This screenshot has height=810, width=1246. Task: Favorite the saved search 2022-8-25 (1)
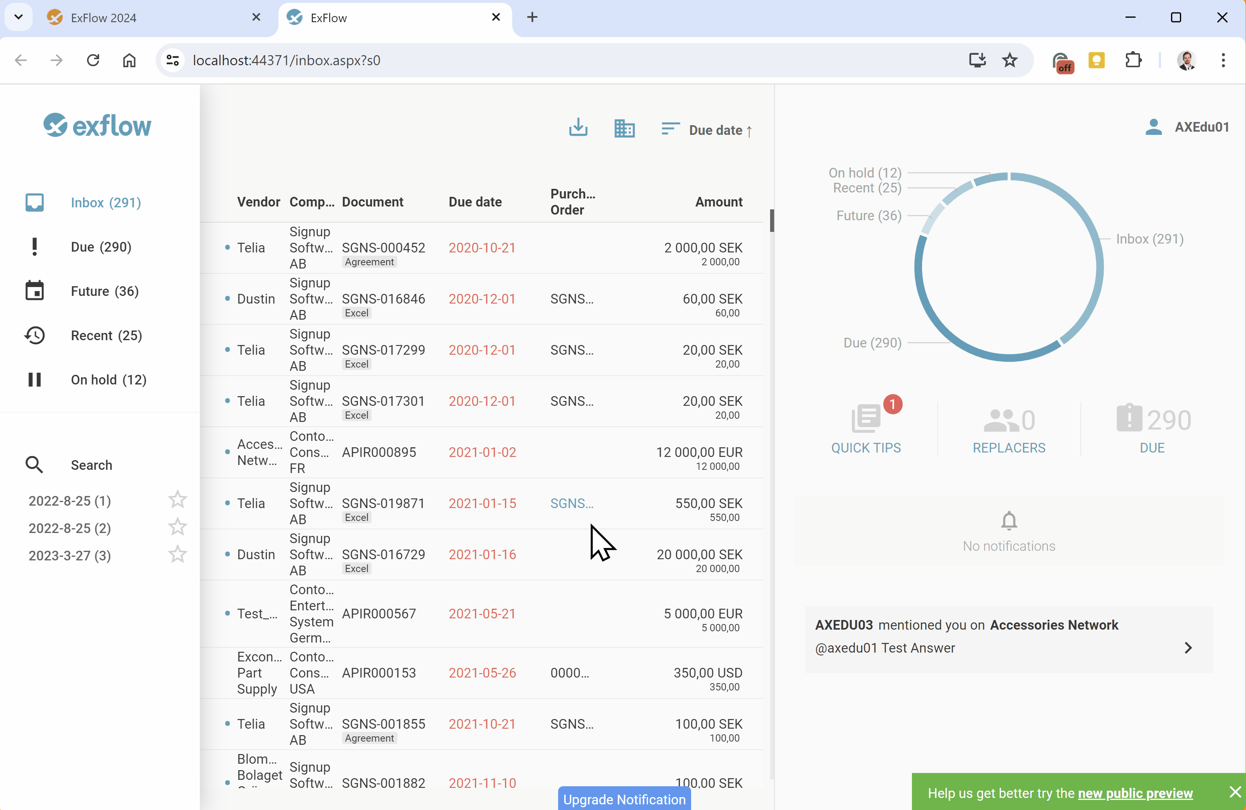click(x=177, y=499)
